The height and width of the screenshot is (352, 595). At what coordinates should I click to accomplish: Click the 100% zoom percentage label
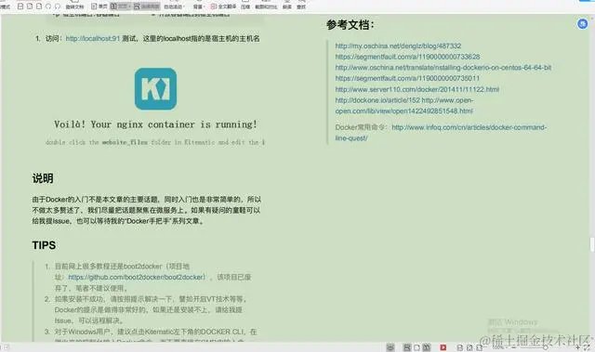(x=498, y=347)
